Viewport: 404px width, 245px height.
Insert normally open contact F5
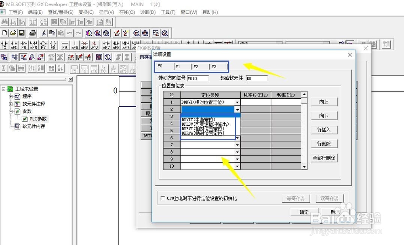tap(4, 45)
